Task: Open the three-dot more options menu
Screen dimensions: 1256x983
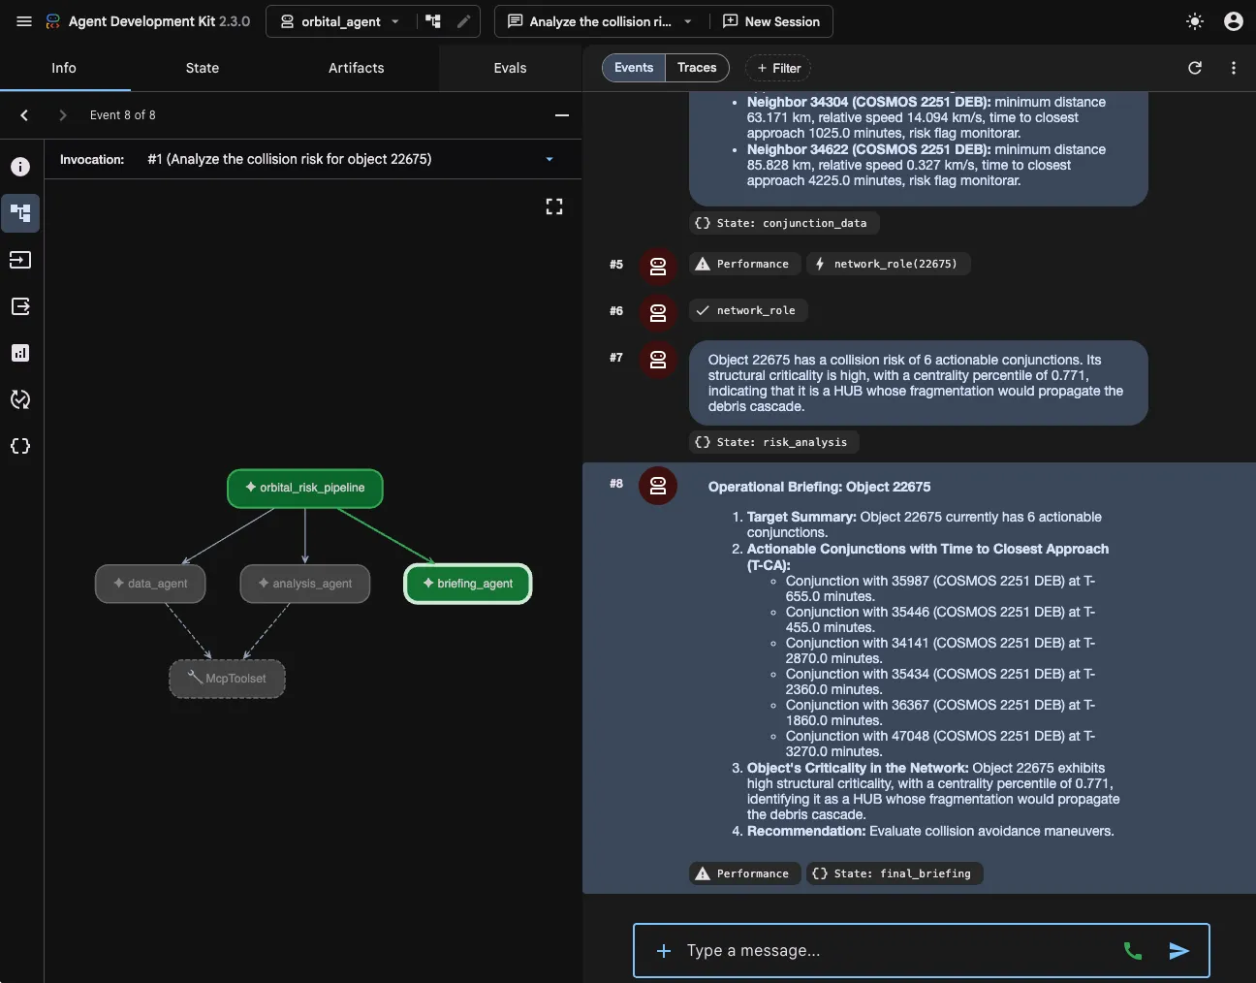Action: (x=1234, y=68)
